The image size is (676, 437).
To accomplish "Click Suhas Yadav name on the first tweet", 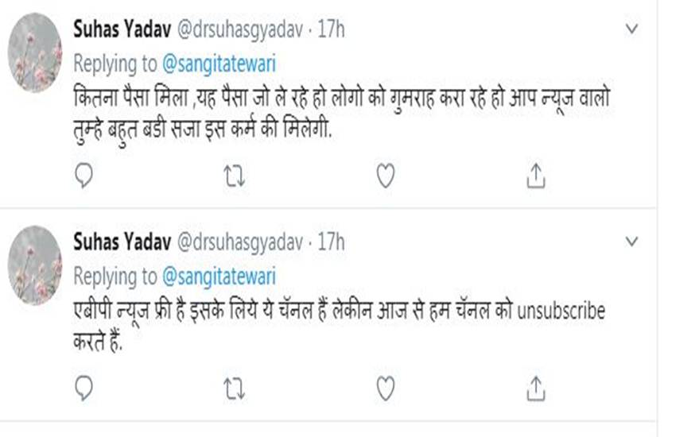I will point(118,30).
